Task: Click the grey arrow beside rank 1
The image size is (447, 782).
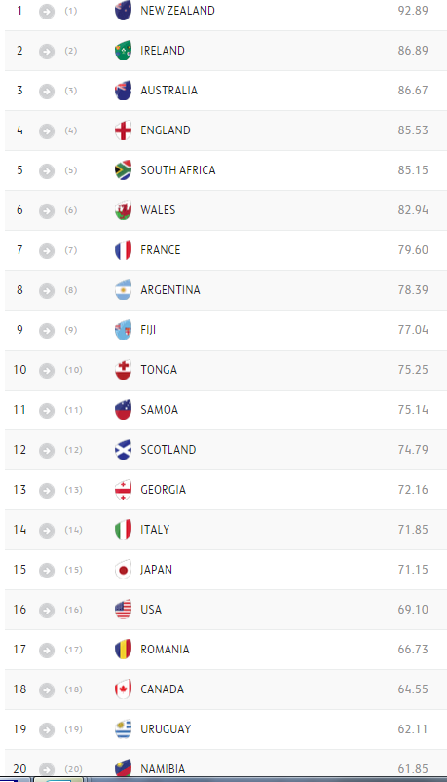Action: pos(47,11)
